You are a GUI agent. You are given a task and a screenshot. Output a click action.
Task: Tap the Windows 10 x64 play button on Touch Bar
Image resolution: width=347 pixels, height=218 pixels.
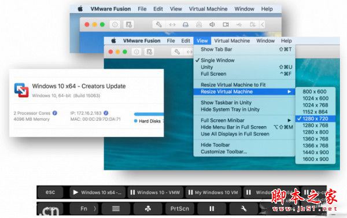97,193
